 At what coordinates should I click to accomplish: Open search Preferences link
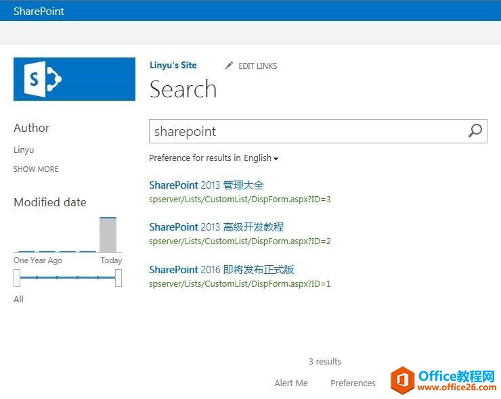(353, 383)
